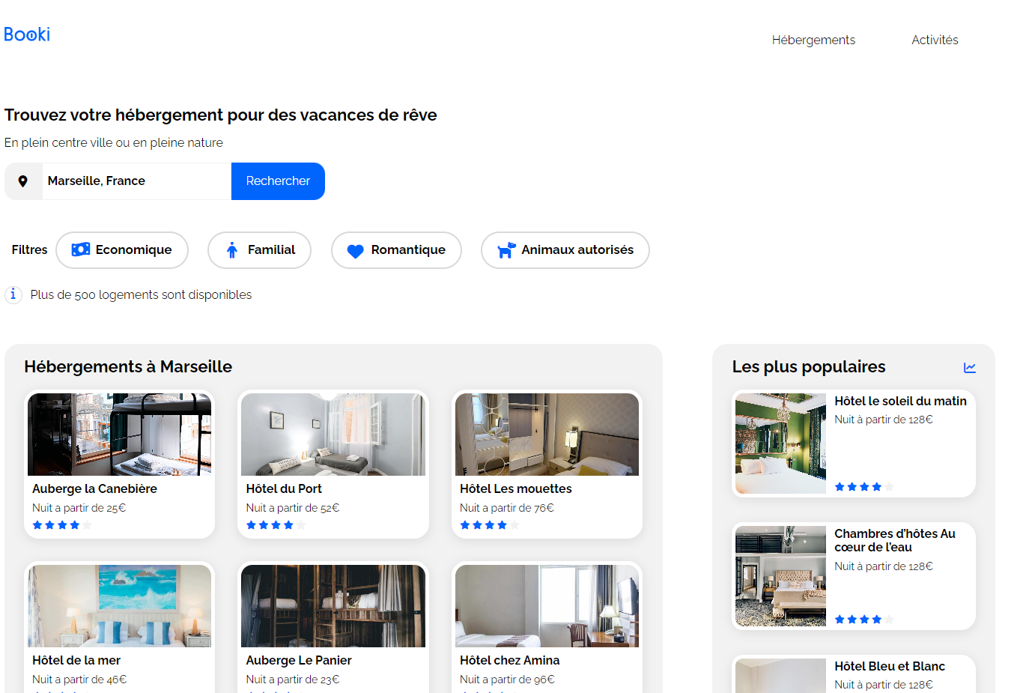Focus the Marseille, France search field
This screenshot has height=693, width=1020.
[136, 181]
